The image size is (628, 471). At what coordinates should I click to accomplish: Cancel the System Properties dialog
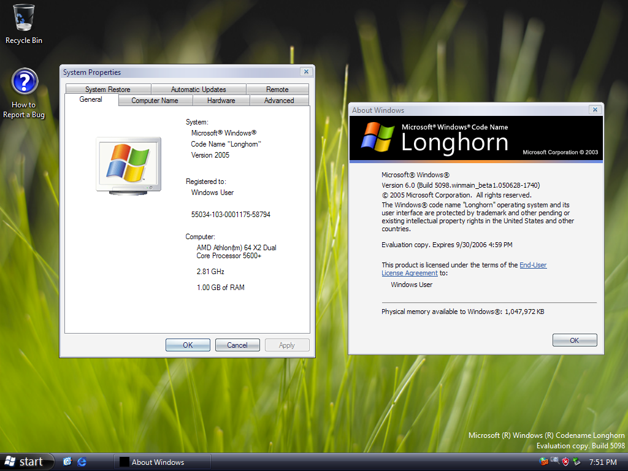tap(237, 345)
